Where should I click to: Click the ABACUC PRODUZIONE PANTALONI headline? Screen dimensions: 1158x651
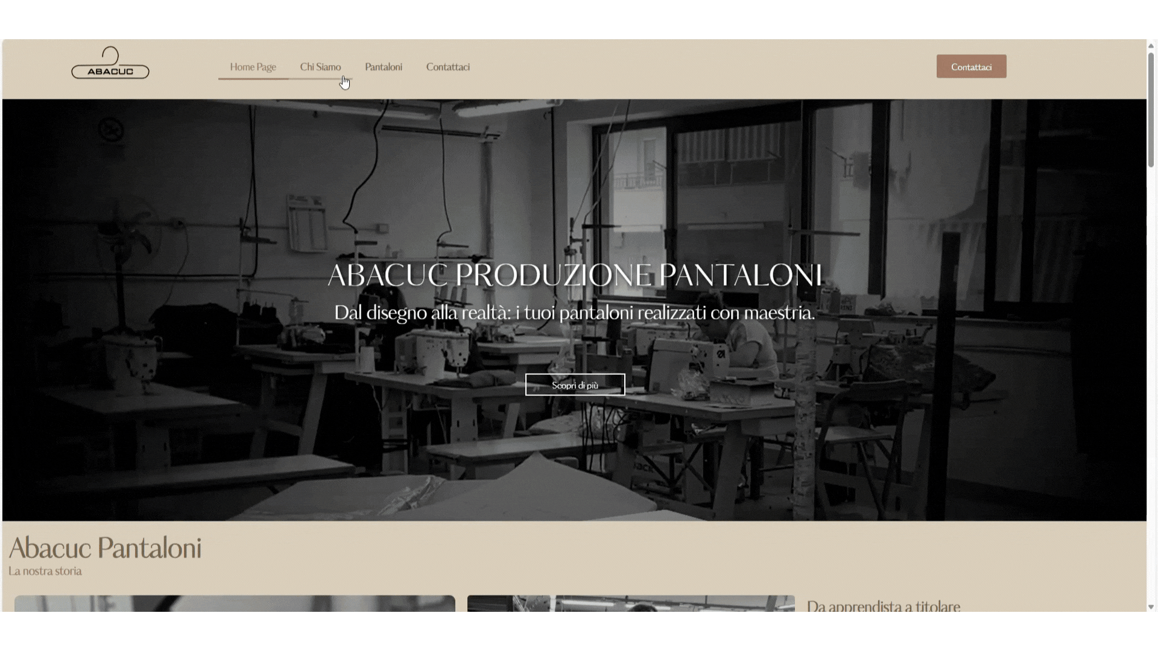[x=575, y=274]
